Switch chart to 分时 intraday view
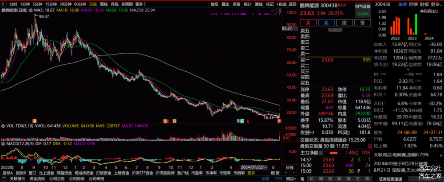Viewport: 444px width, 182px height. [13, 4]
